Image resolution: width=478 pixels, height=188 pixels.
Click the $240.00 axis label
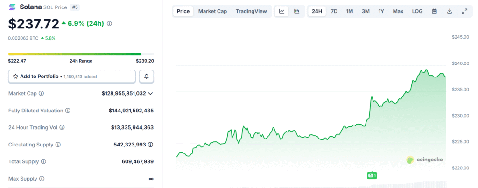(460, 63)
